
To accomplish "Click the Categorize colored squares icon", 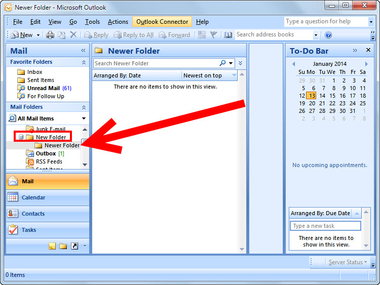I will pyautogui.click(x=202, y=34).
